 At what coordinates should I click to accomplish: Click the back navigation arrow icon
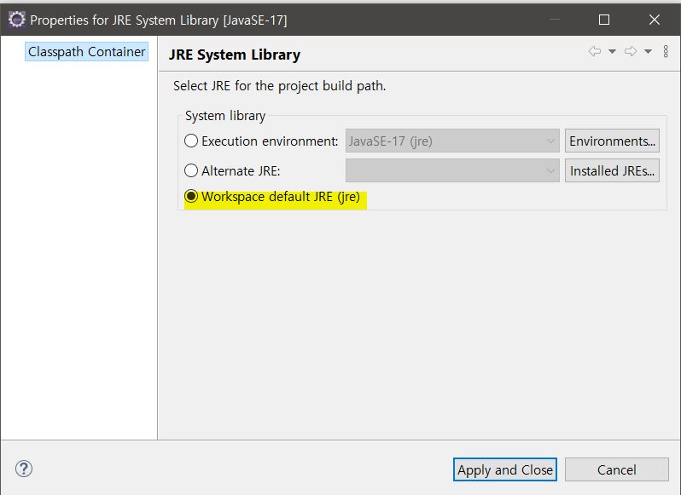pos(595,51)
